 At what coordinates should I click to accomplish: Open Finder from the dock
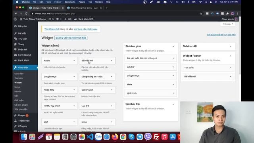pyautogui.click(x=24, y=137)
